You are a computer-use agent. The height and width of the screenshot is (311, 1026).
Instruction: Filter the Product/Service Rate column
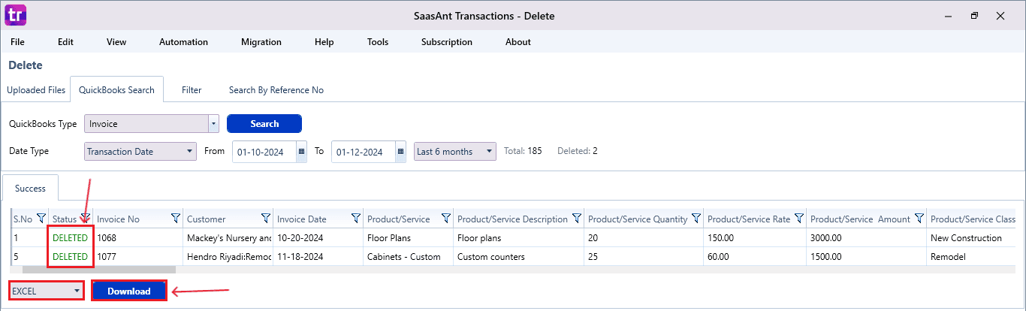[x=798, y=219]
